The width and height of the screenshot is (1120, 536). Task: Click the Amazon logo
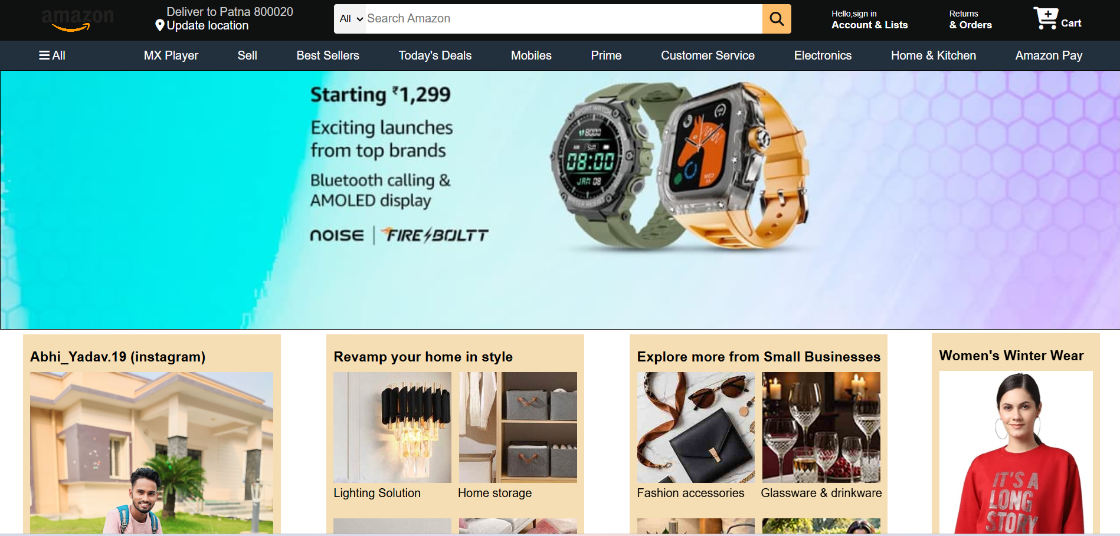click(x=77, y=20)
